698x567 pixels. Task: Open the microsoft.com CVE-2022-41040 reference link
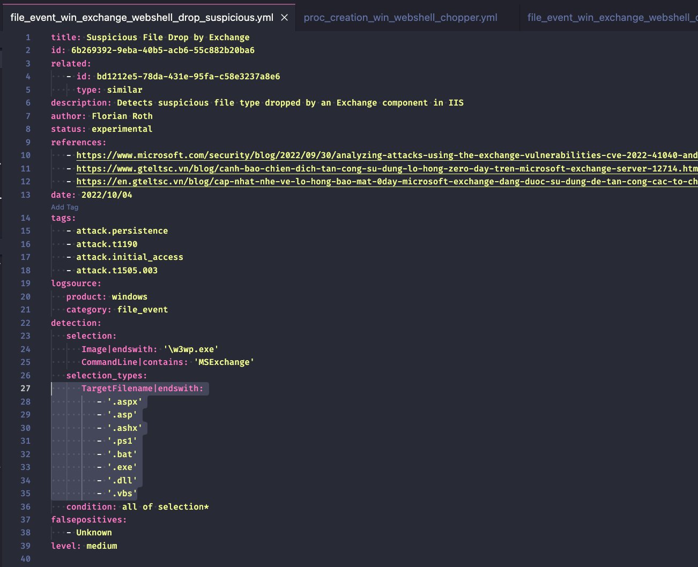point(322,155)
